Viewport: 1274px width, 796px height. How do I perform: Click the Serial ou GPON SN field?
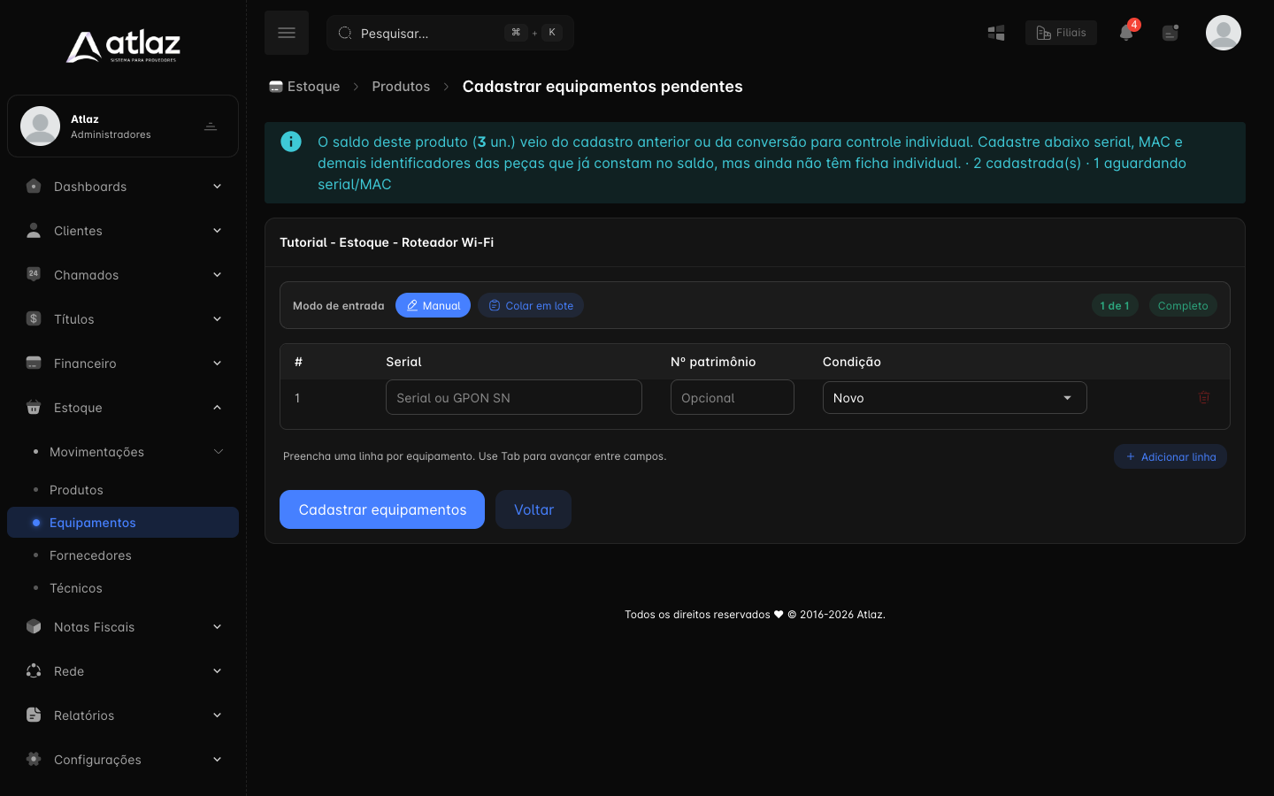[514, 397]
